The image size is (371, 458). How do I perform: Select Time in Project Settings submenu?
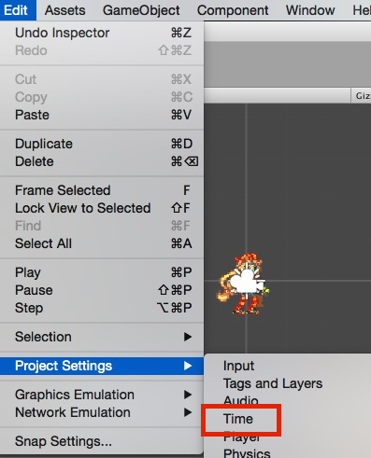[x=238, y=419]
